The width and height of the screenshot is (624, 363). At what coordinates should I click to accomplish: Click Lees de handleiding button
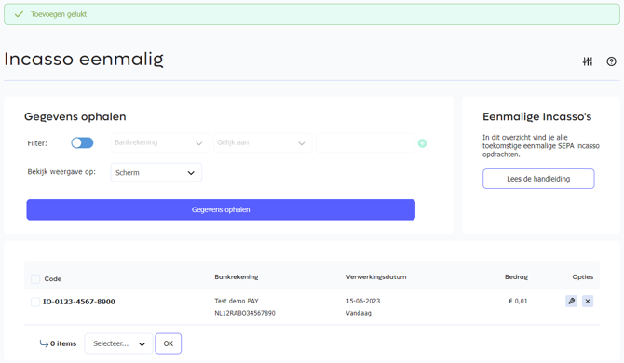(538, 179)
